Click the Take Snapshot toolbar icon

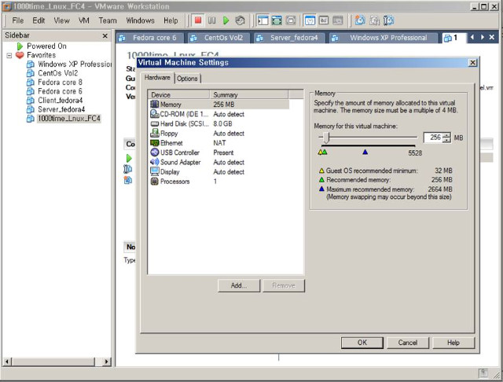[360, 20]
